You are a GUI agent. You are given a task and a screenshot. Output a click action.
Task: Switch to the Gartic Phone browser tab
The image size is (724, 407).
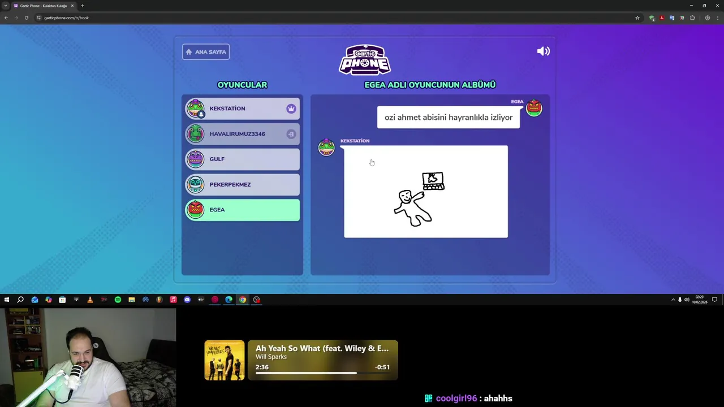(44, 6)
